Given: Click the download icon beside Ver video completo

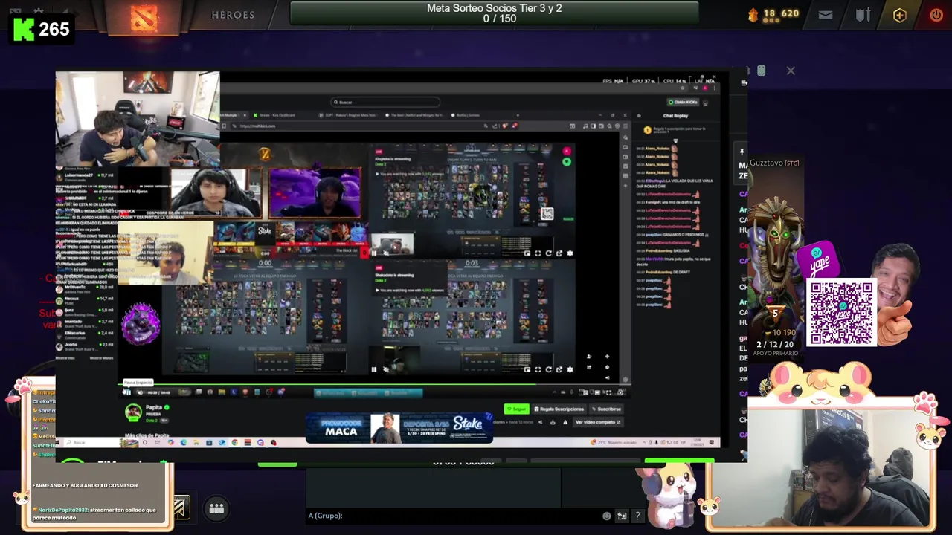Looking at the screenshot, I should pos(552,422).
